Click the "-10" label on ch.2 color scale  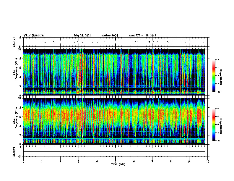[x=218, y=141]
